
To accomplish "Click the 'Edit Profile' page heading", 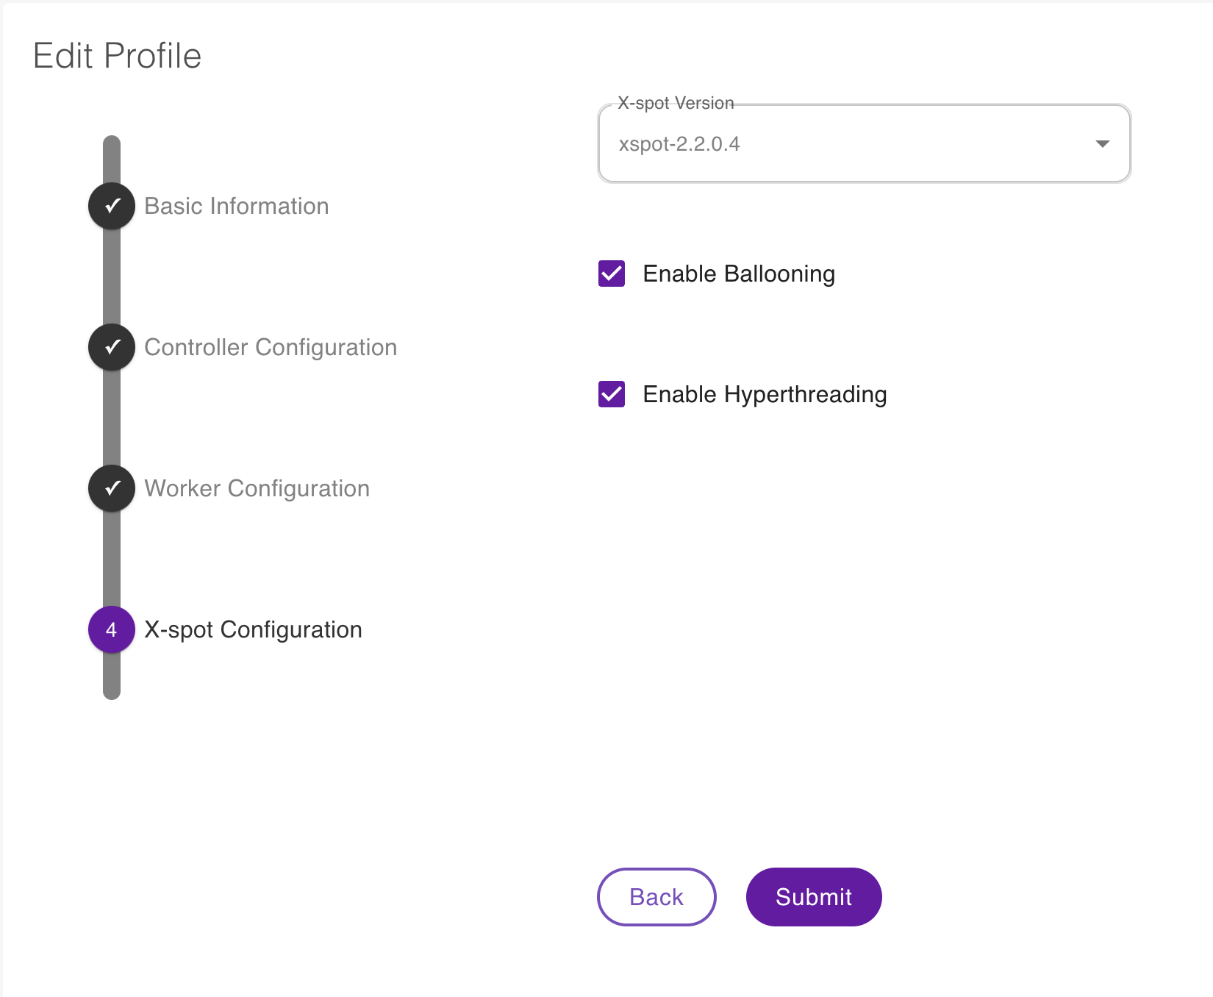I will 118,56.
